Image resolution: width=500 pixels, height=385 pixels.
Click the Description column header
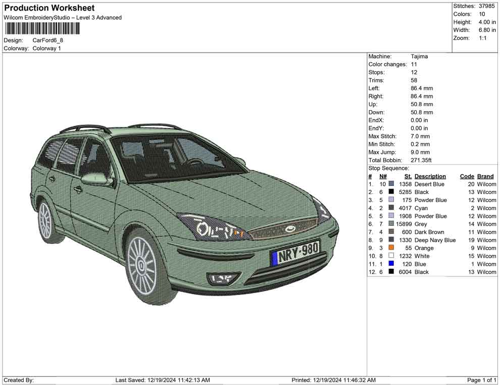pos(430,176)
